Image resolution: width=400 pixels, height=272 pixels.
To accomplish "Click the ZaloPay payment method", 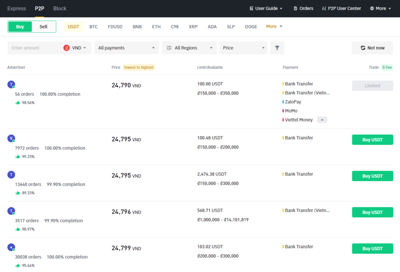I will point(293,102).
